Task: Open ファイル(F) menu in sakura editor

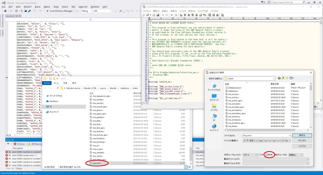Action: (146, 11)
